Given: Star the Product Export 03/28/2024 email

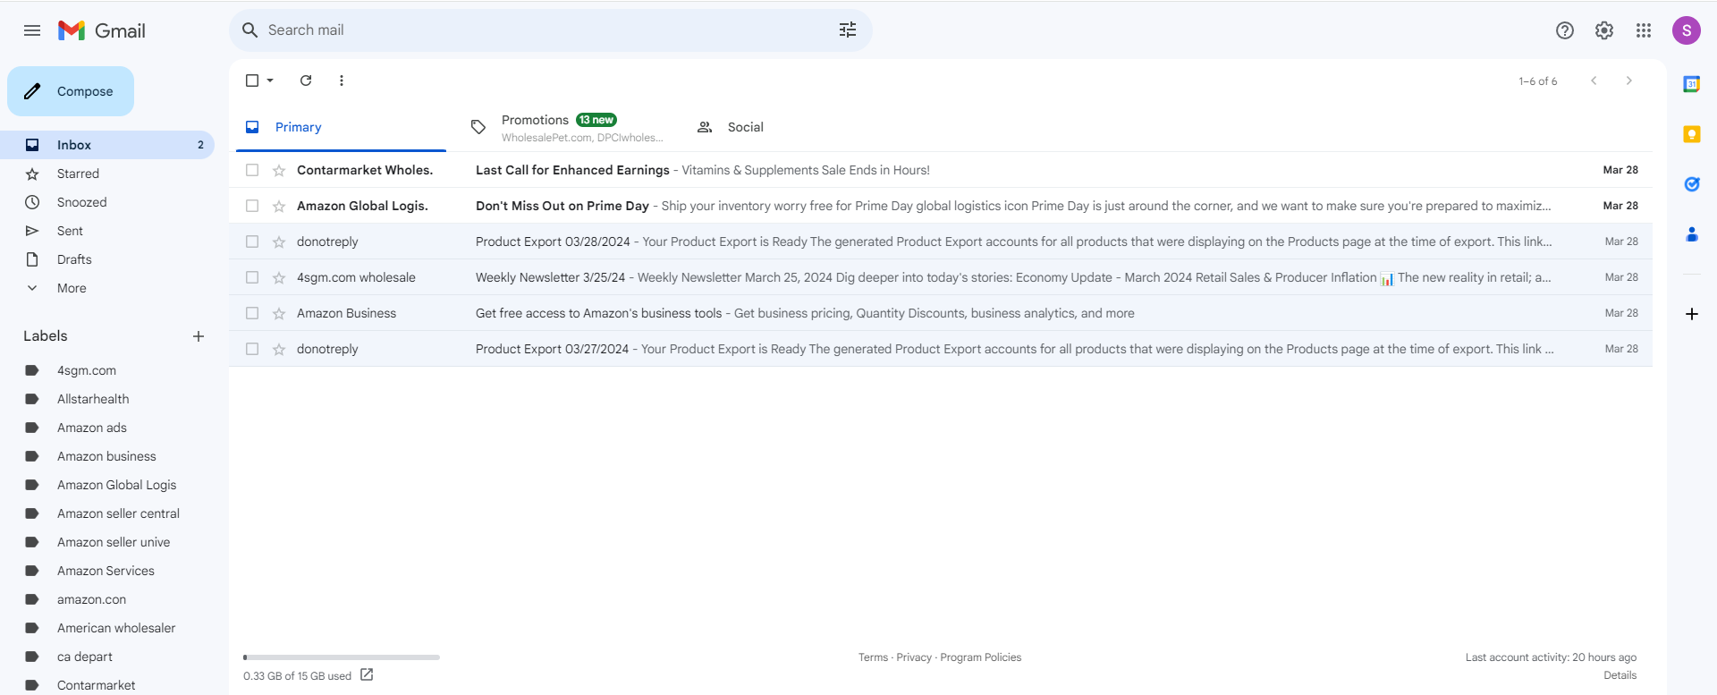Looking at the screenshot, I should [x=279, y=242].
